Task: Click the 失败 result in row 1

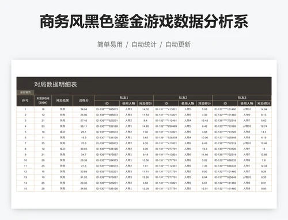Action: point(62,109)
